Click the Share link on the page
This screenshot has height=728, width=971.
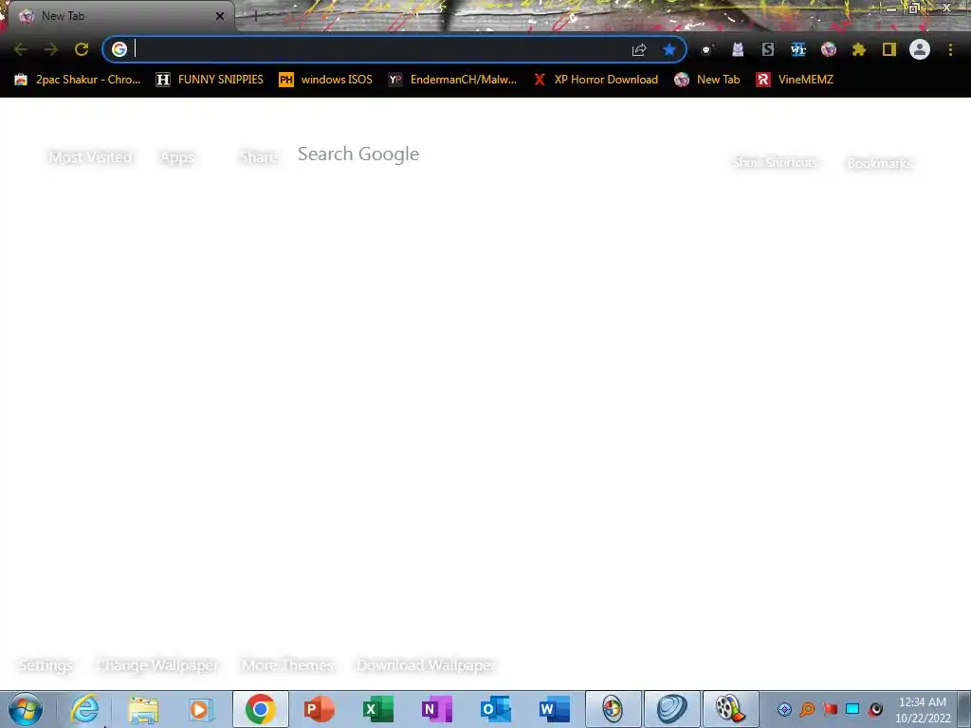(259, 157)
